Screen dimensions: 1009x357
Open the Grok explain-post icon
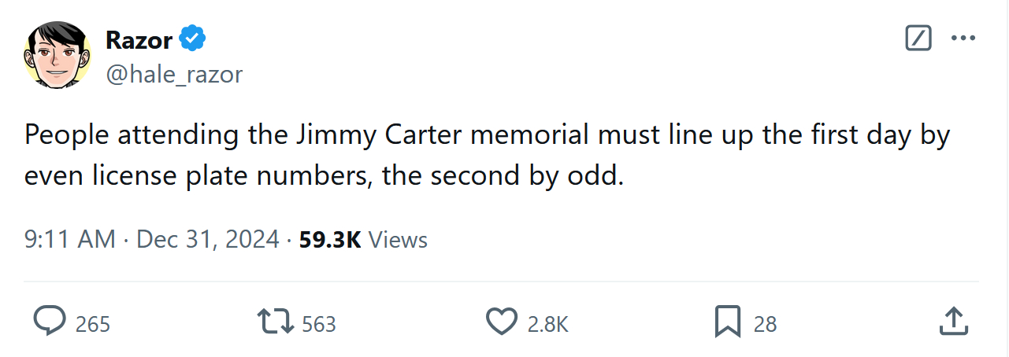pos(918,38)
